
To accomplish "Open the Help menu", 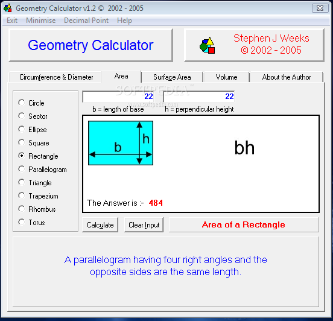I will [124, 21].
